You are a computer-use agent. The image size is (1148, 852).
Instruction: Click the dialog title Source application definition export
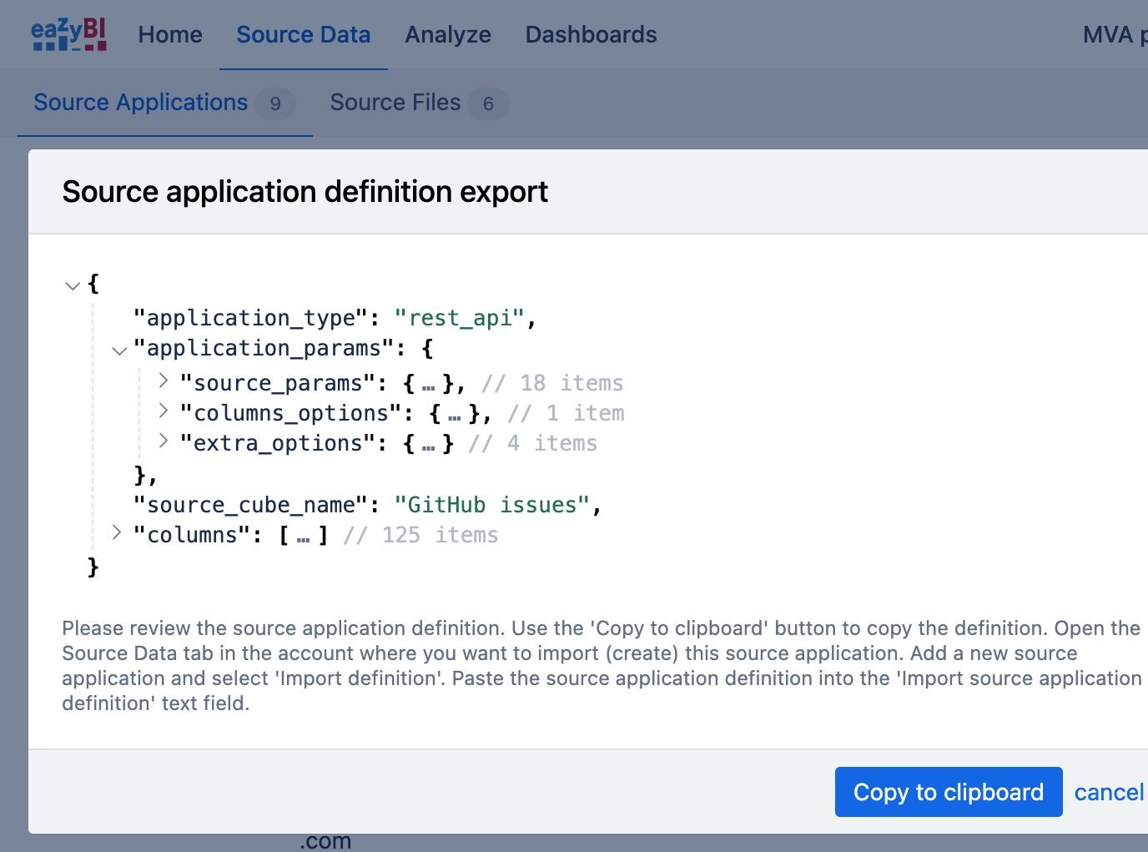(x=305, y=192)
